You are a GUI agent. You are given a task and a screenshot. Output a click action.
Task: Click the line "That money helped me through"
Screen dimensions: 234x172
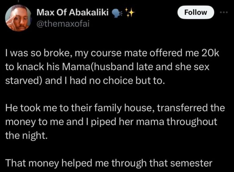(x=109, y=163)
